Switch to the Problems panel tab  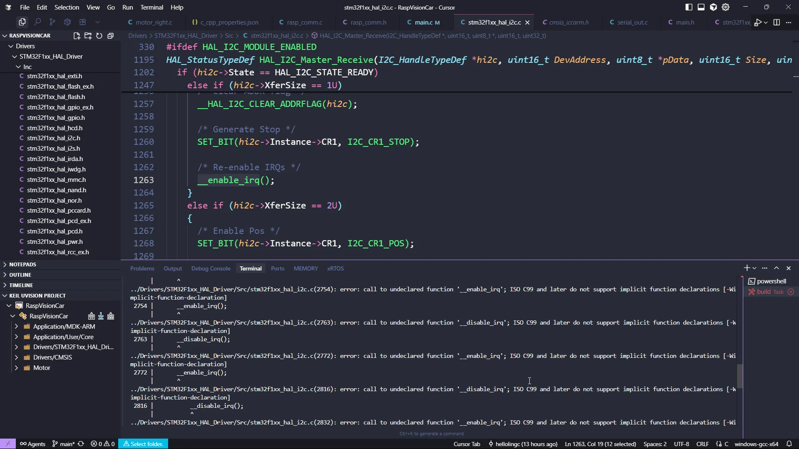[x=142, y=269]
